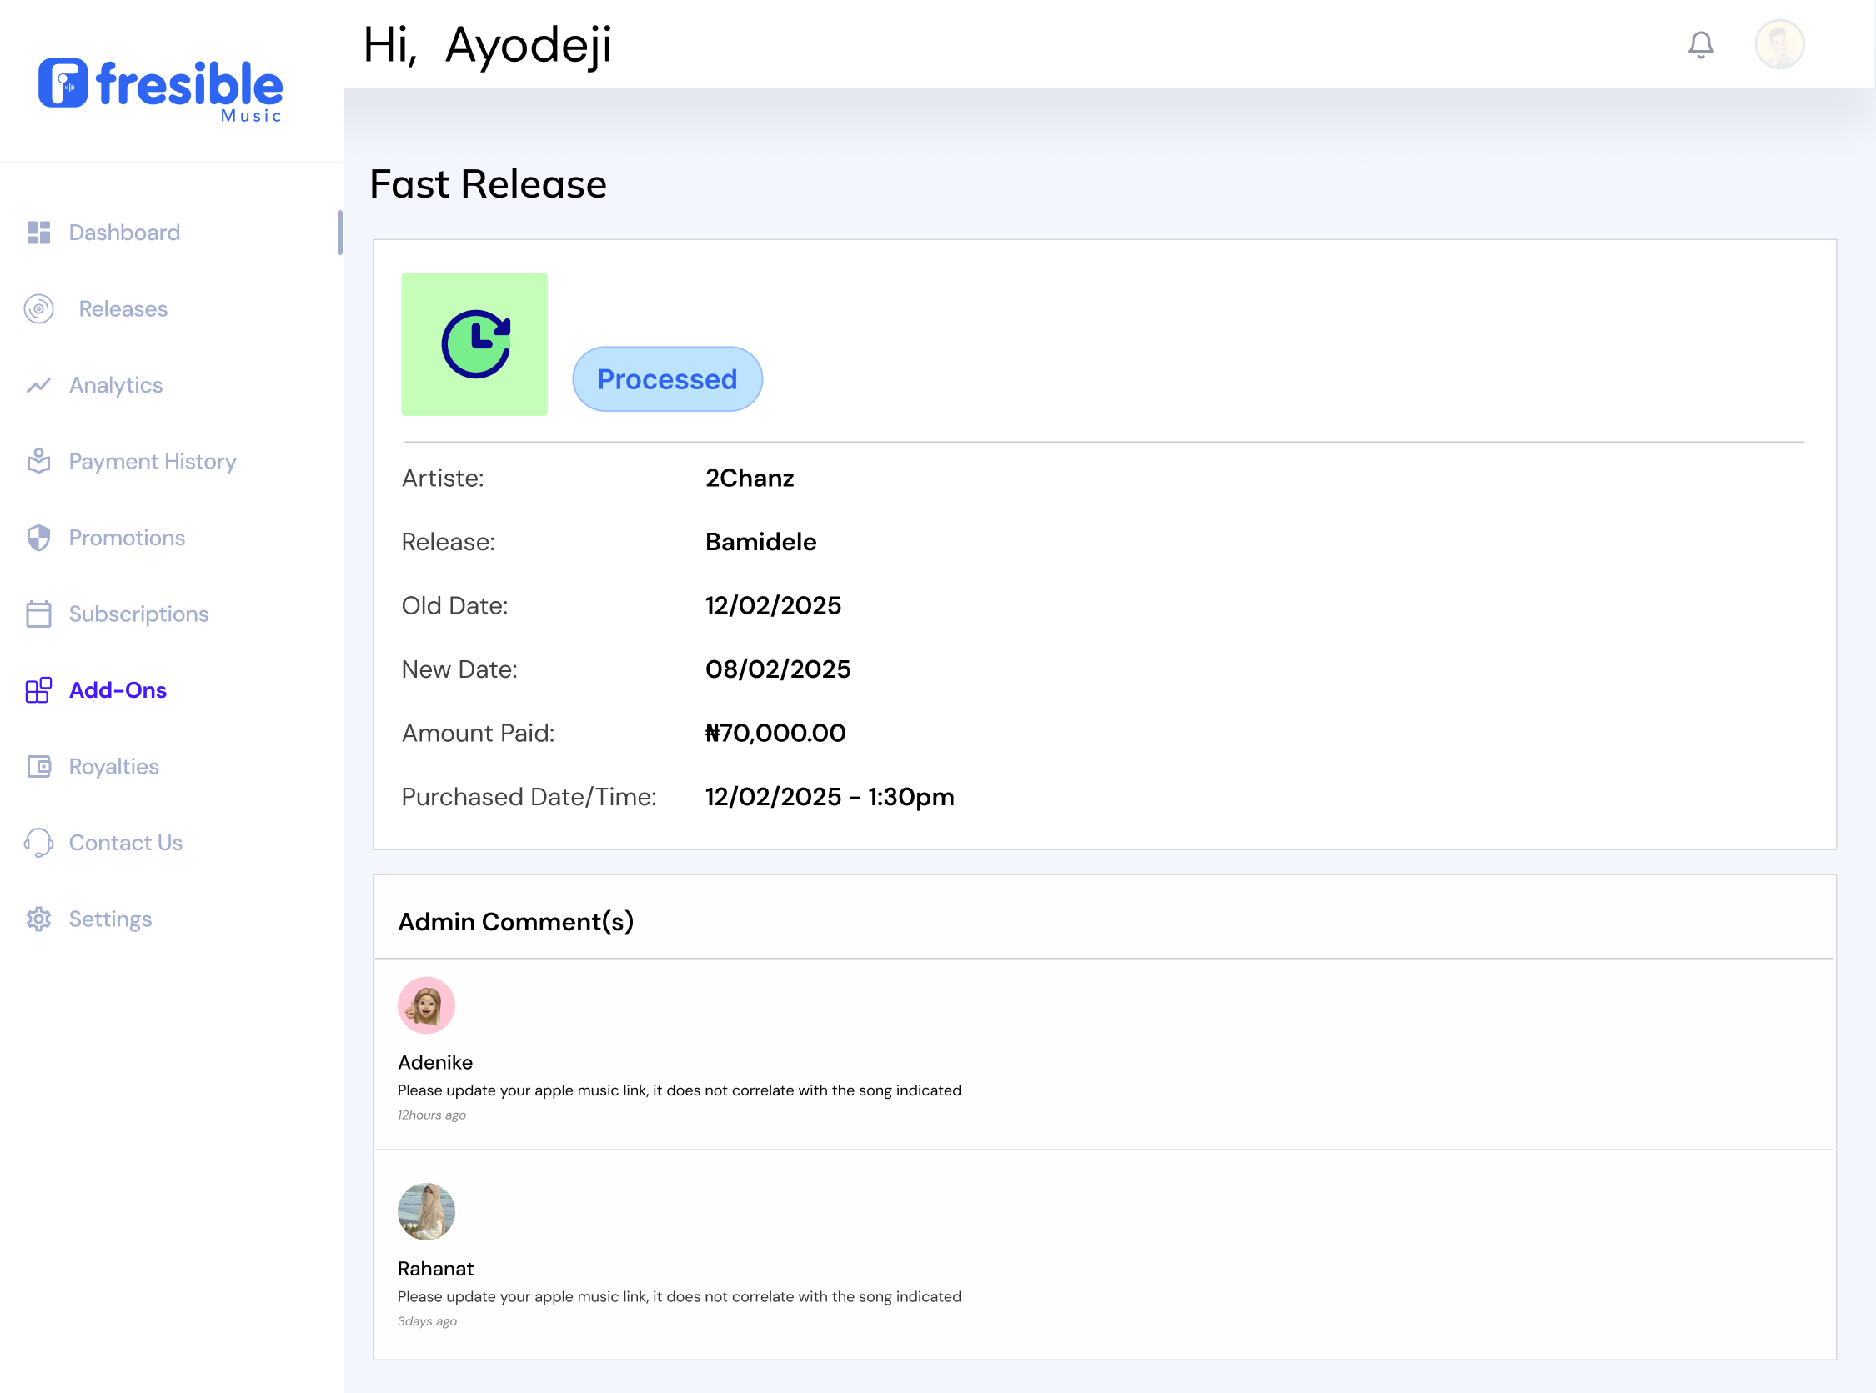
Task: Open the notifications bell icon
Action: point(1700,45)
